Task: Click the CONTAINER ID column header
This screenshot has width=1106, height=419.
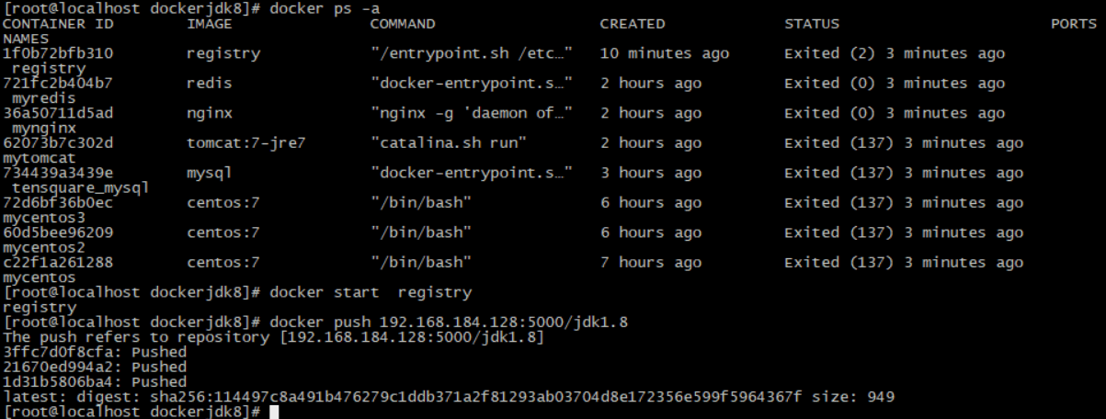Action: pyautogui.click(x=58, y=24)
